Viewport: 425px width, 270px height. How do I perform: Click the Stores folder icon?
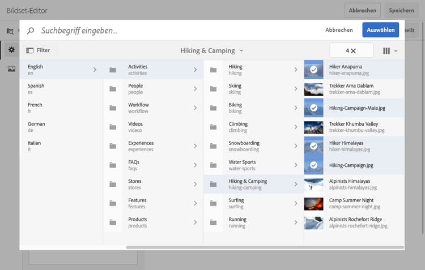pyautogui.click(x=113, y=185)
